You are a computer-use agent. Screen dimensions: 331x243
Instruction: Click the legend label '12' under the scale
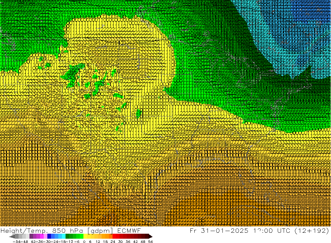98,242
